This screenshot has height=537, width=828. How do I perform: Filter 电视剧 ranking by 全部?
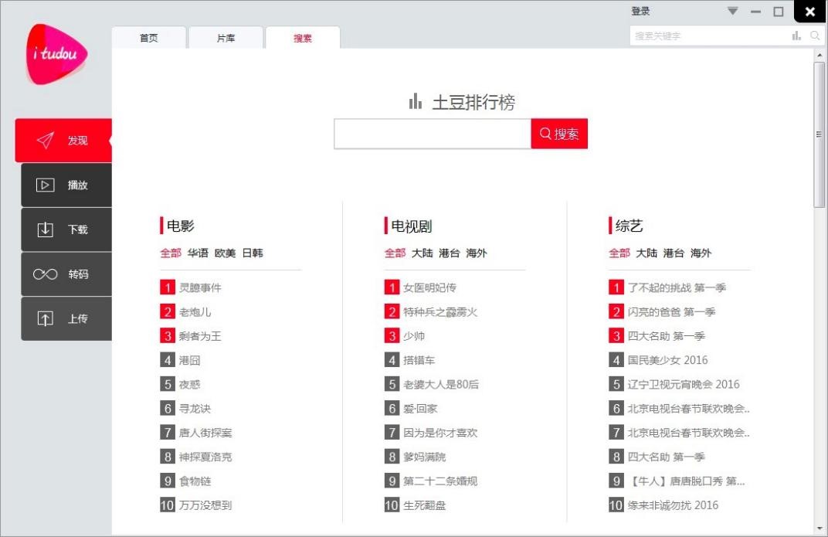click(395, 253)
